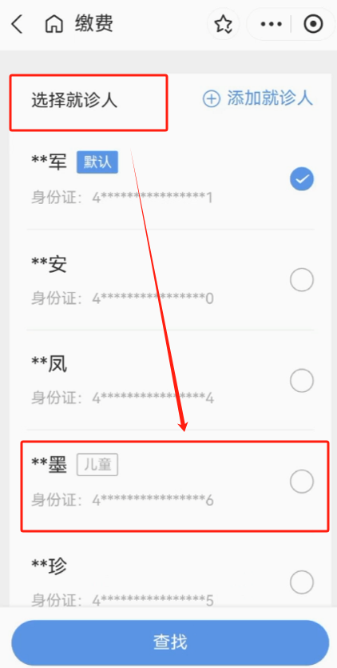Tap the back arrow icon
Screen dimensions: 337x668
pos(17,24)
